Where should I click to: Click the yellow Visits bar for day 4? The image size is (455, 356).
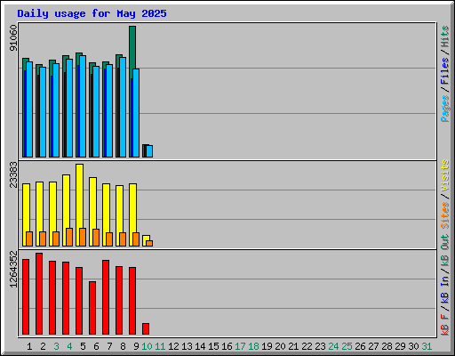tap(66, 201)
